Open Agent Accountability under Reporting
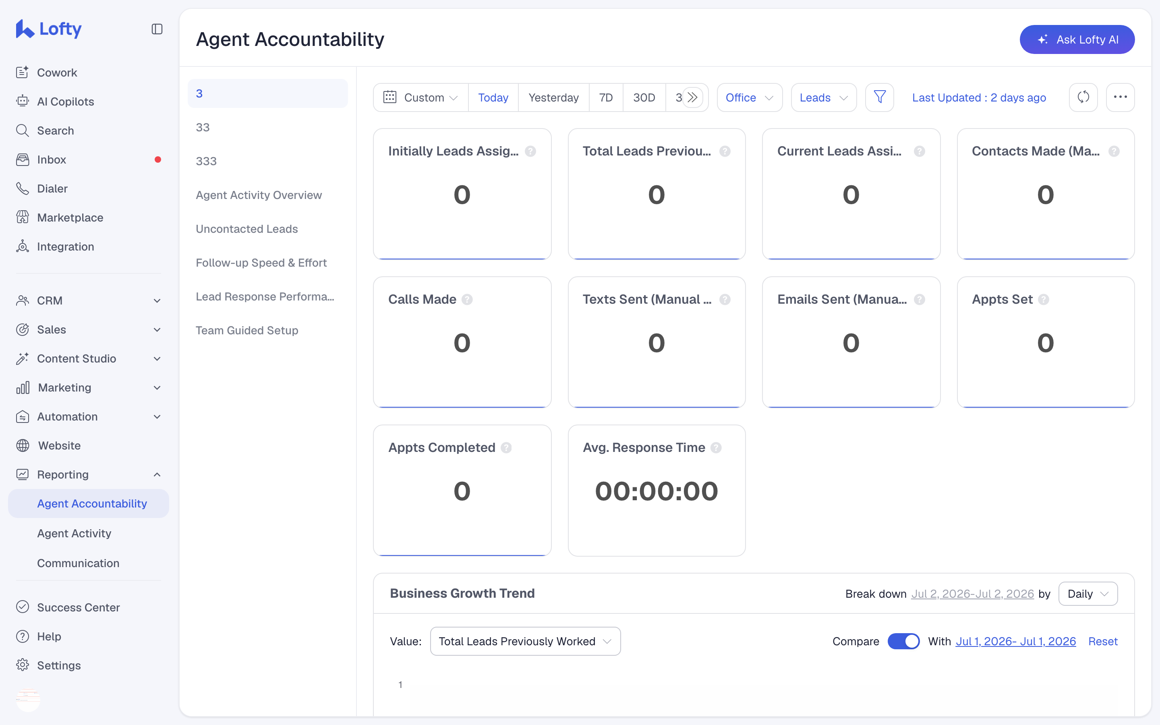 tap(89, 503)
